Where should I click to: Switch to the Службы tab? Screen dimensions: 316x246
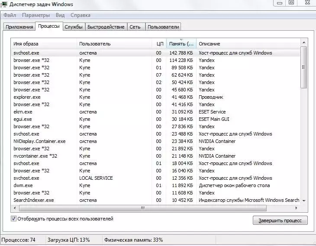tap(74, 27)
